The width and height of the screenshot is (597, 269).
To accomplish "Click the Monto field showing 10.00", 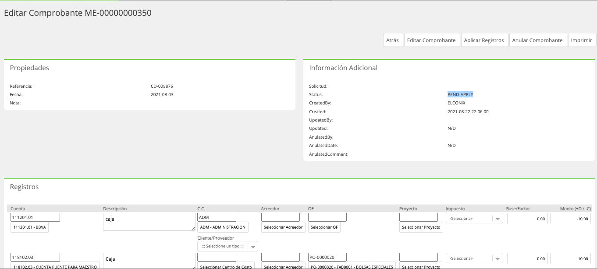I will [570, 258].
